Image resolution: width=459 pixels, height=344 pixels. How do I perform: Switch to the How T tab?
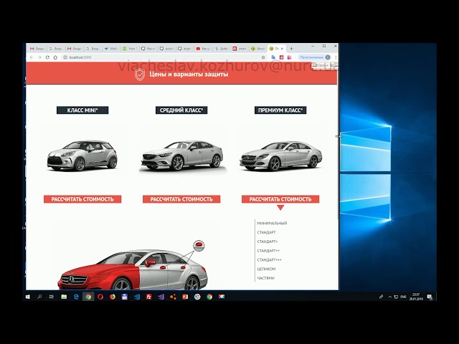(x=129, y=49)
